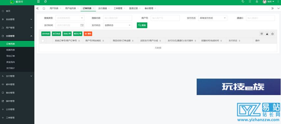Open the tab options chevron dropdown
The height and width of the screenshot is (124, 281).
coord(278,8)
